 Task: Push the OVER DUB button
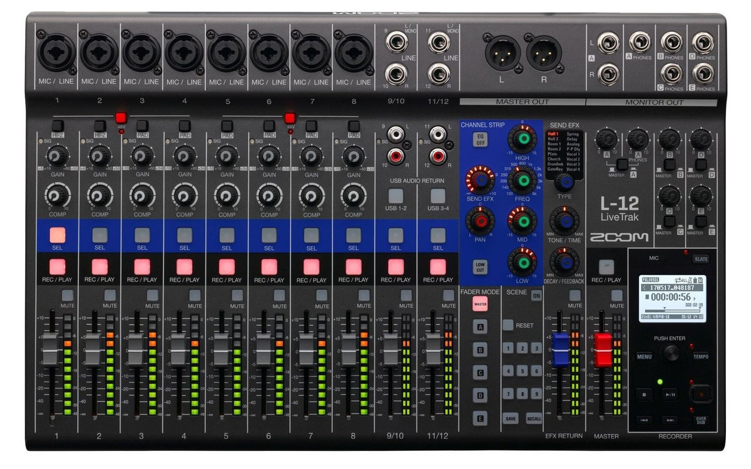point(701,420)
